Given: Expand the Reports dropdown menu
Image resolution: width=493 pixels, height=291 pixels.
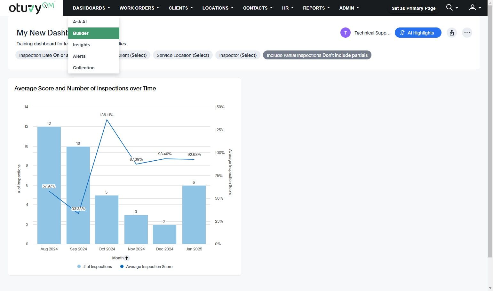Looking at the screenshot, I should click(316, 8).
